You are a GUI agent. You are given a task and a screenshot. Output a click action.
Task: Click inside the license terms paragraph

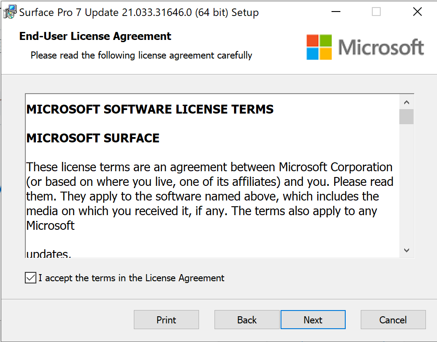tap(208, 196)
